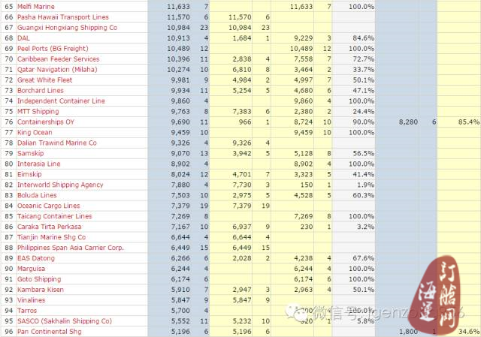The image size is (481, 337).
Task: Click the Vinalines link
Action: pyautogui.click(x=31, y=300)
